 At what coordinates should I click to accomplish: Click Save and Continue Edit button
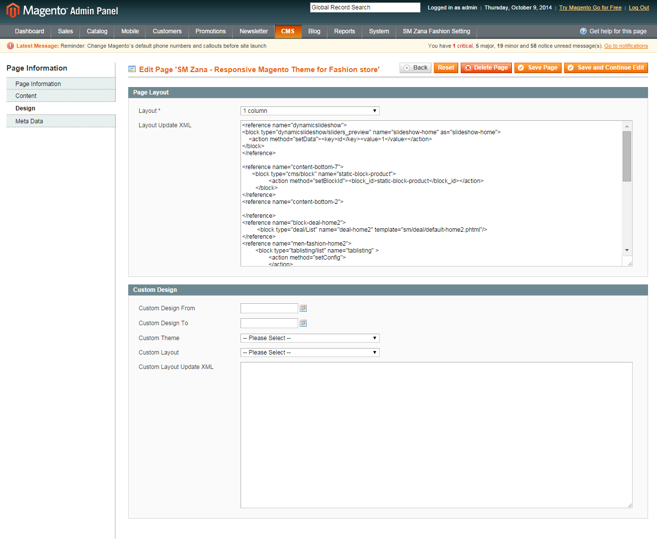pos(606,68)
